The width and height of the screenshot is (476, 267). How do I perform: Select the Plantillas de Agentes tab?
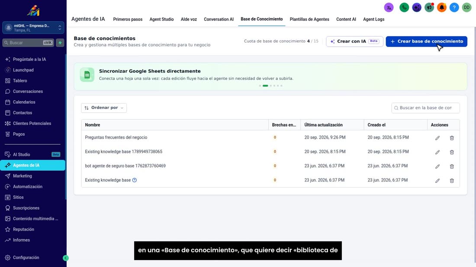(x=309, y=19)
